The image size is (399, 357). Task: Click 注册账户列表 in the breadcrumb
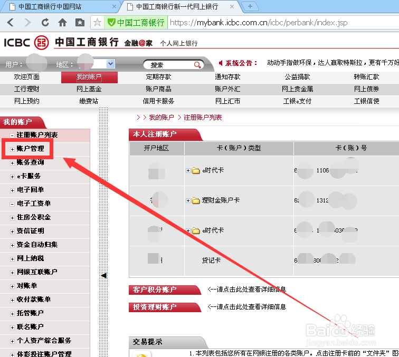203,118
